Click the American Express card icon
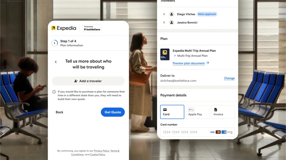This screenshot has width=286, height=160. tap(224, 132)
